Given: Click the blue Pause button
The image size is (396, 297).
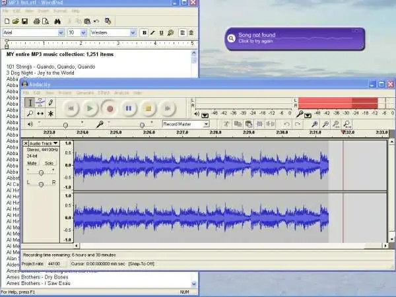Looking at the screenshot, I should pos(129,108).
